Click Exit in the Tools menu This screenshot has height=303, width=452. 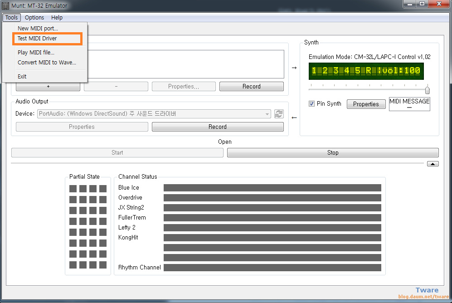click(x=22, y=76)
